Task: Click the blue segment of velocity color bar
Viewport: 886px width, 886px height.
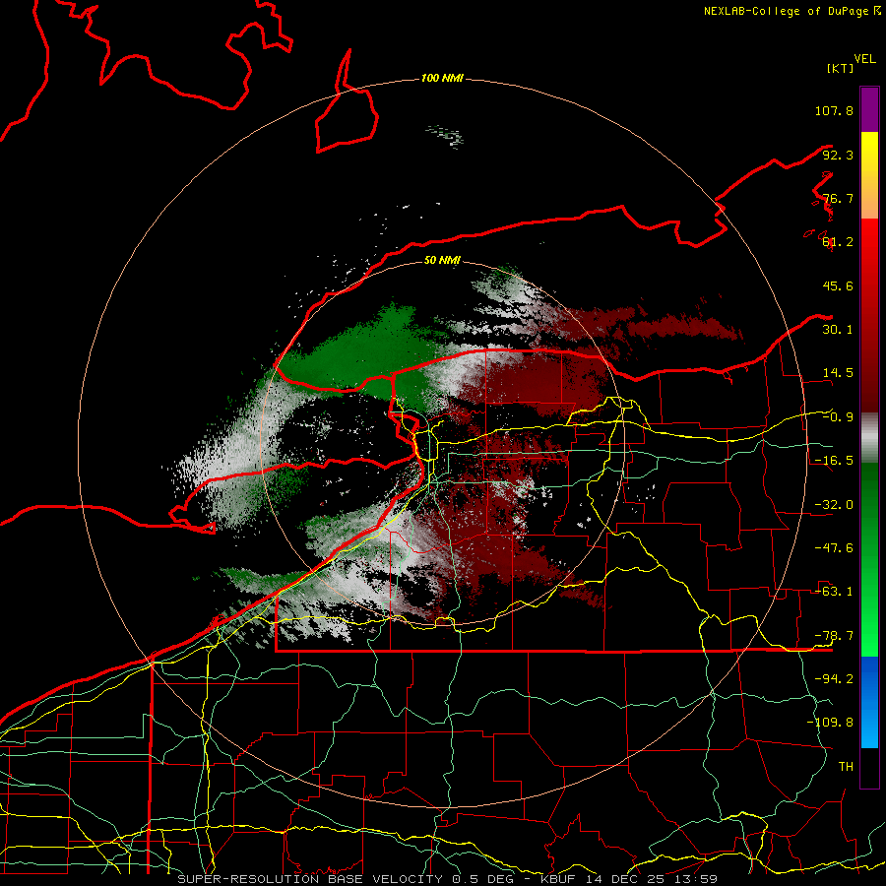Action: tap(869, 702)
